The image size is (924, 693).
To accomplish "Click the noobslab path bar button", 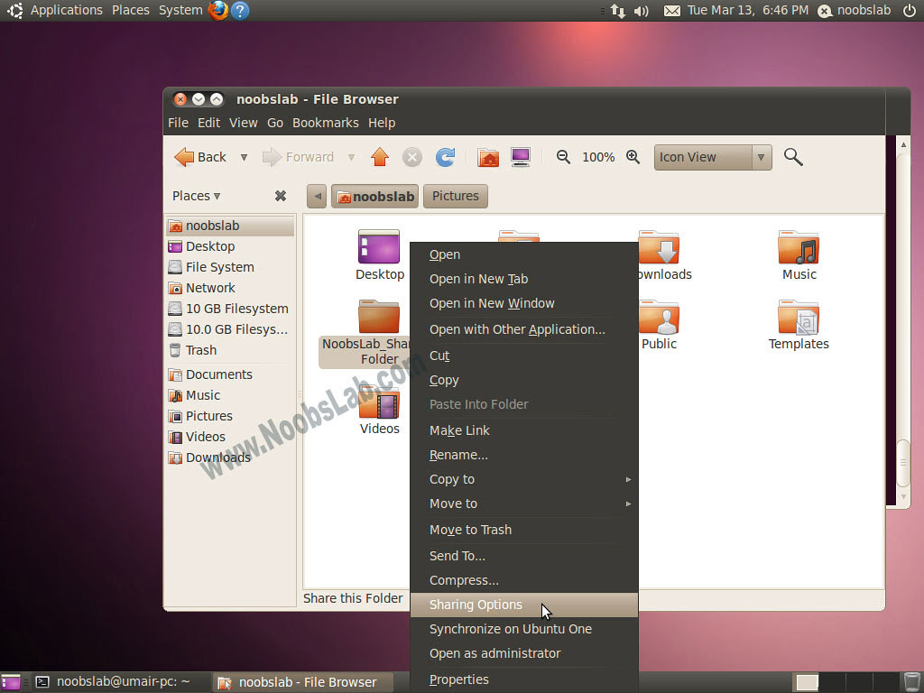I will click(x=374, y=196).
